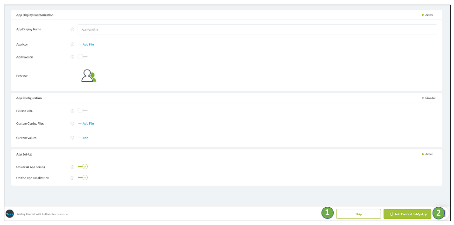Click info icon beside Add Favicon
454x225 pixels.
click(72, 57)
